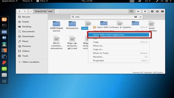Choose Copy from the context menu

click(x=119, y=42)
